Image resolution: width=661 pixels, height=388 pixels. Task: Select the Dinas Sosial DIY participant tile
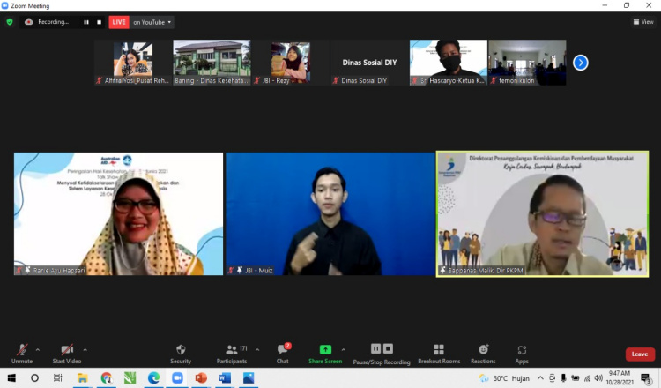[x=364, y=62]
